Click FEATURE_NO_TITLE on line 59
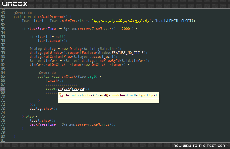 (128, 53)
